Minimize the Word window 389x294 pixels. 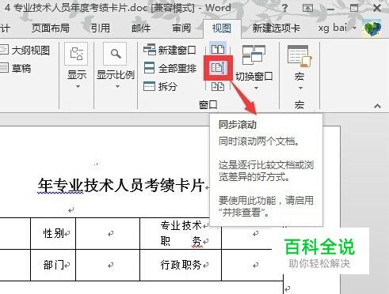pyautogui.click(x=330, y=9)
